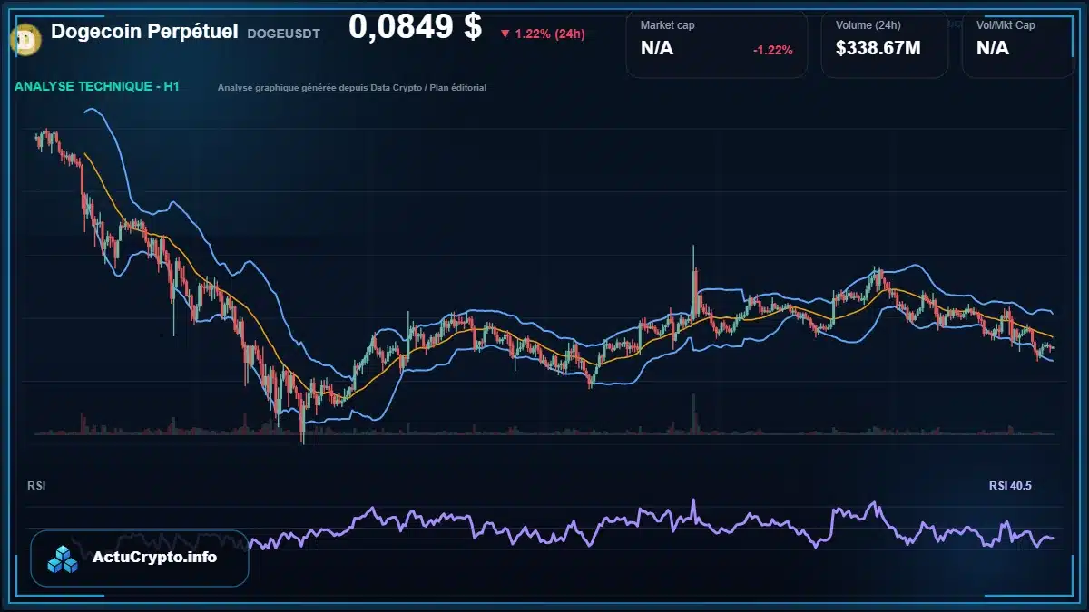This screenshot has width=1089, height=612.
Task: Click the DOGEUSDT ticker symbol
Action: click(283, 34)
